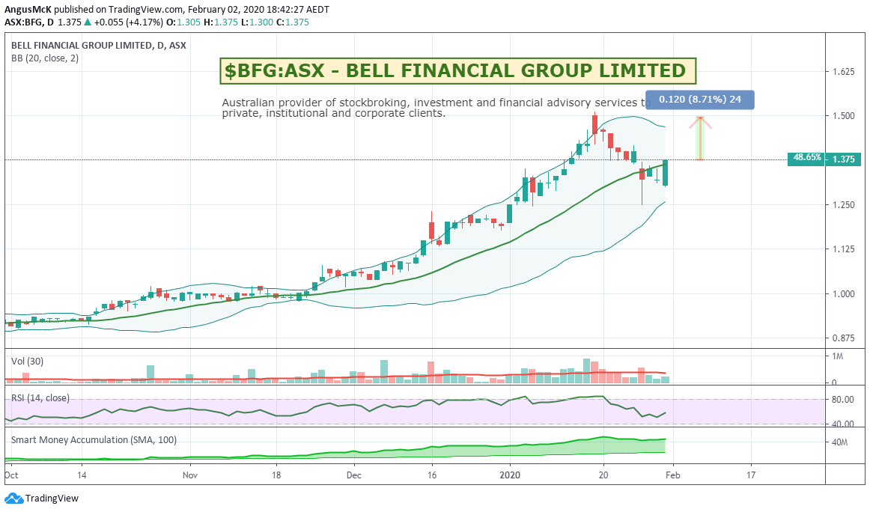Screen dimensions: 870x512
Task: Click the 2020 label on time axis
Action: pos(510,475)
